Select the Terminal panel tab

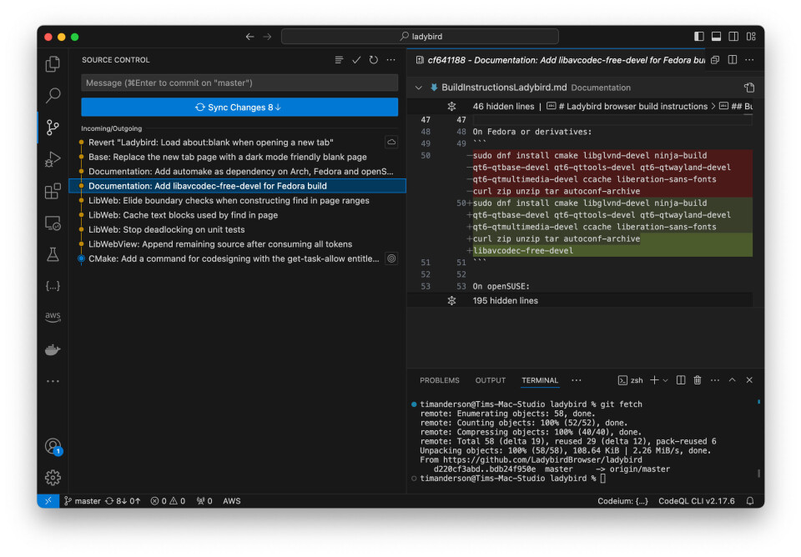pyautogui.click(x=540, y=380)
